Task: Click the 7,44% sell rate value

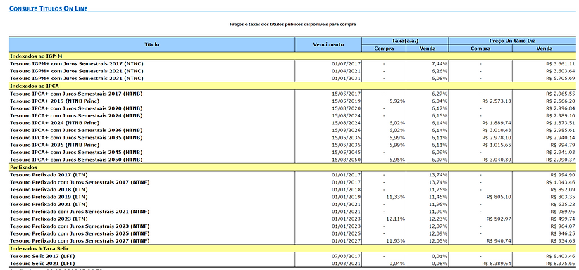Action: pos(440,63)
